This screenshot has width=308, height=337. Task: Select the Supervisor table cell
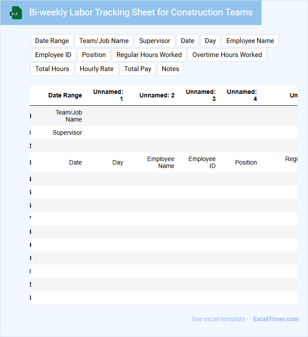pyautogui.click(x=67, y=133)
